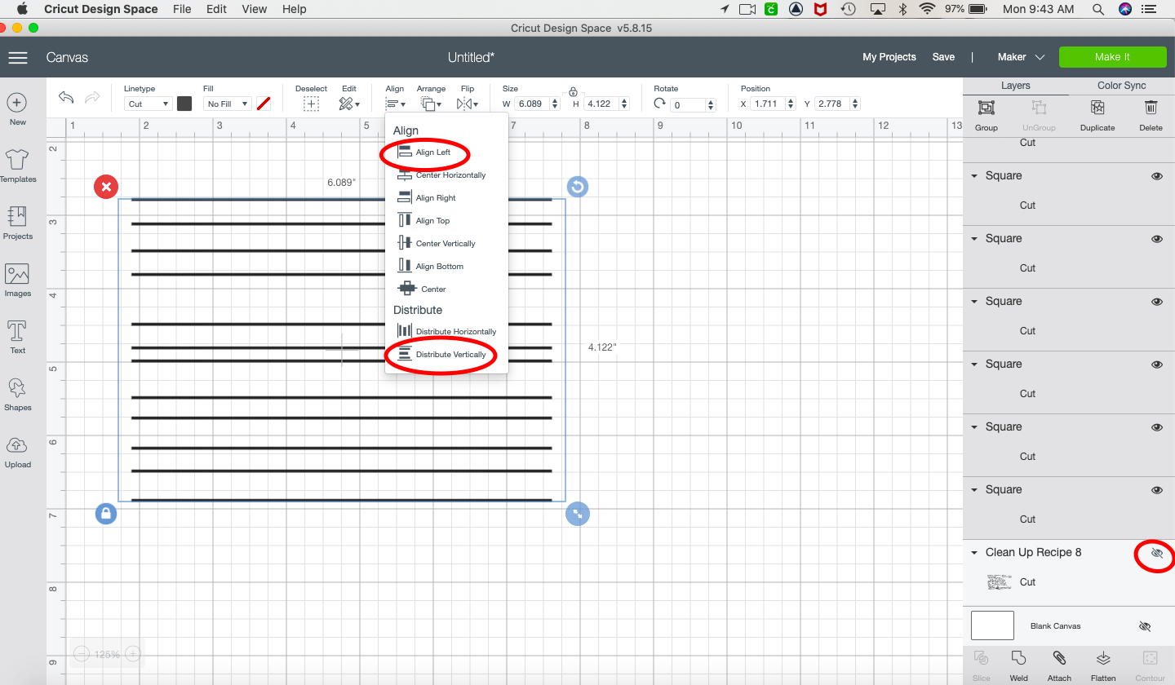Choose Distribute Horizontally
This screenshot has height=685, width=1175.
pos(446,332)
